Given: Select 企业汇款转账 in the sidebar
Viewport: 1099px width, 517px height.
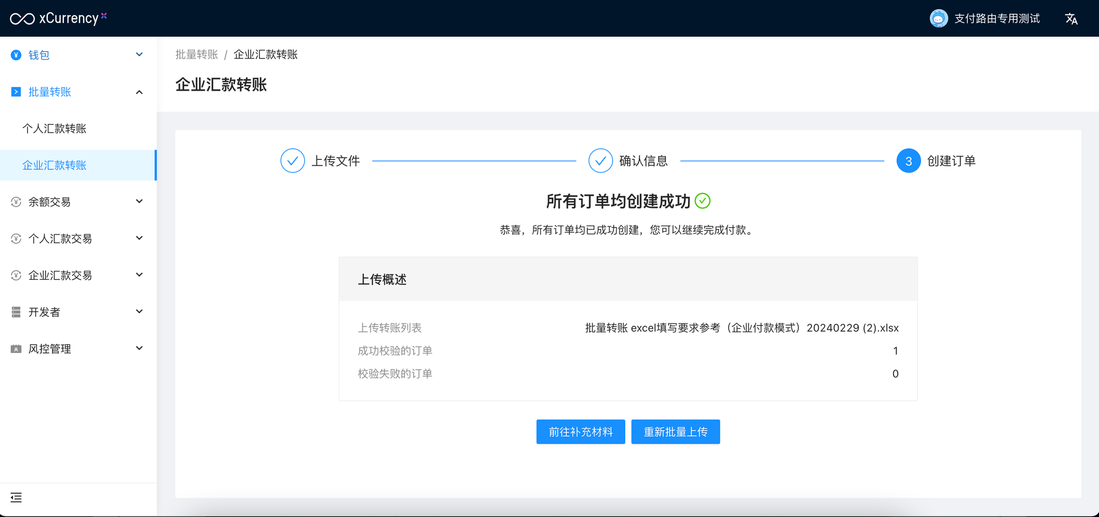Looking at the screenshot, I should tap(54, 165).
